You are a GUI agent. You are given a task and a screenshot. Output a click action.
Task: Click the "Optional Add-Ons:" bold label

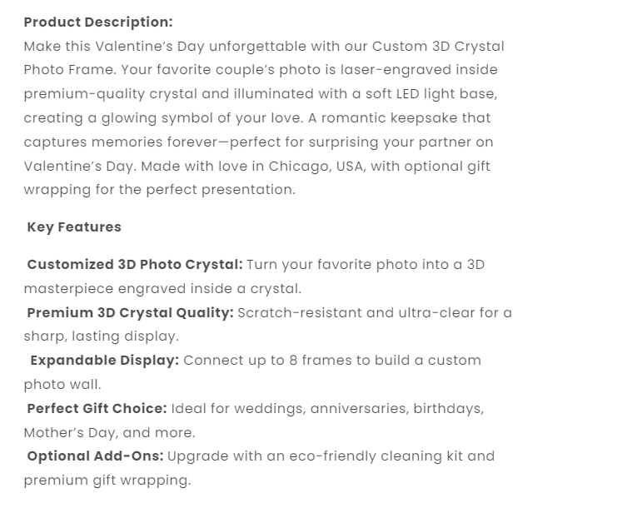click(95, 456)
